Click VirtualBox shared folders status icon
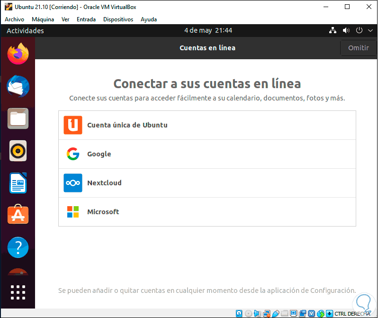 coord(285,313)
